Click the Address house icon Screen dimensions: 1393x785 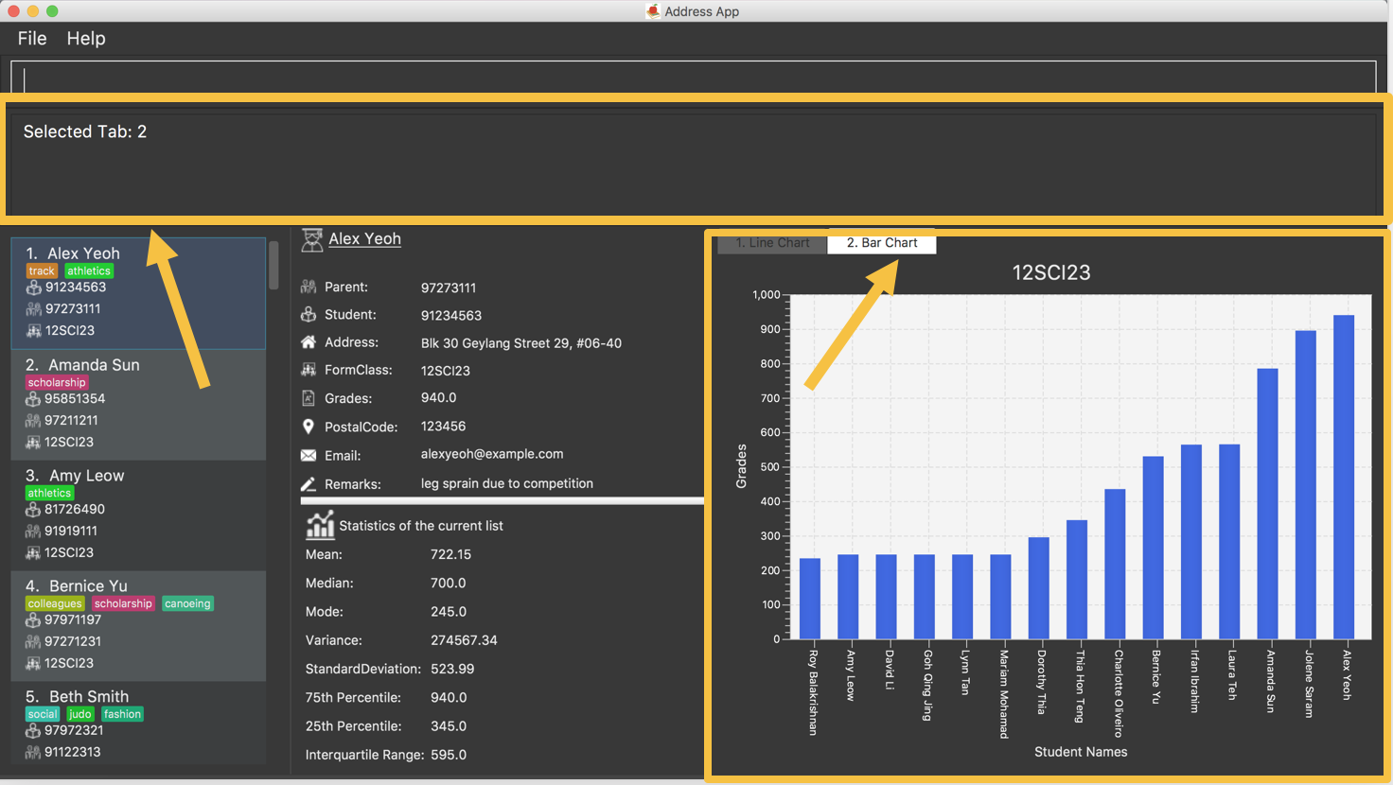tap(309, 342)
